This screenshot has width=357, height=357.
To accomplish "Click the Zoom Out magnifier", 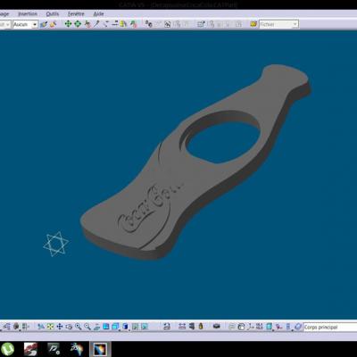I will coord(87,327).
